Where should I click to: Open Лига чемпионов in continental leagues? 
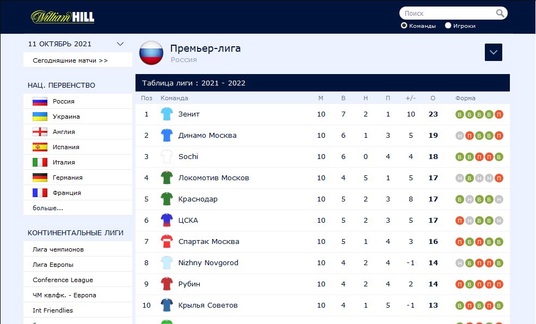click(58, 249)
